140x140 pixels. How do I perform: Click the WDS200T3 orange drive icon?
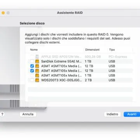pos(37,80)
